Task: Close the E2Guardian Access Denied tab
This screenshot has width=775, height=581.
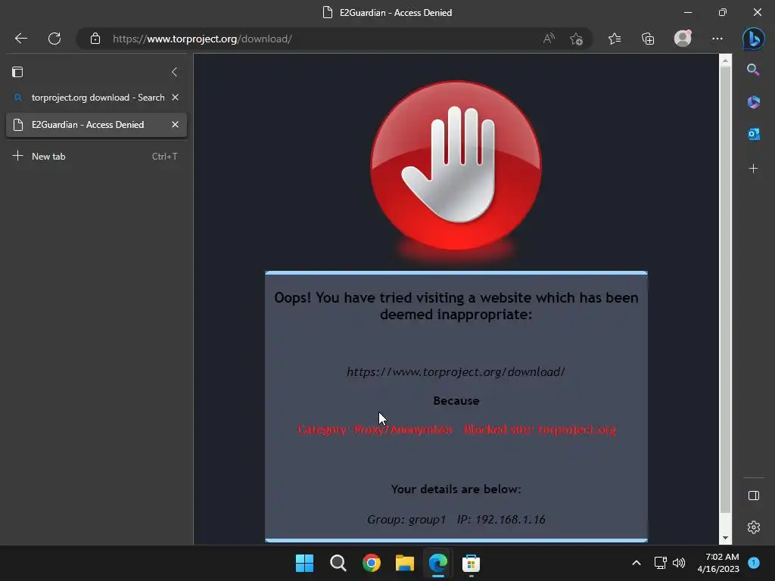Action: coord(175,125)
